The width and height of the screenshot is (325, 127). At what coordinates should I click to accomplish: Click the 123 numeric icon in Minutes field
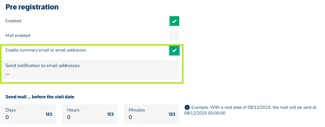click(172, 114)
